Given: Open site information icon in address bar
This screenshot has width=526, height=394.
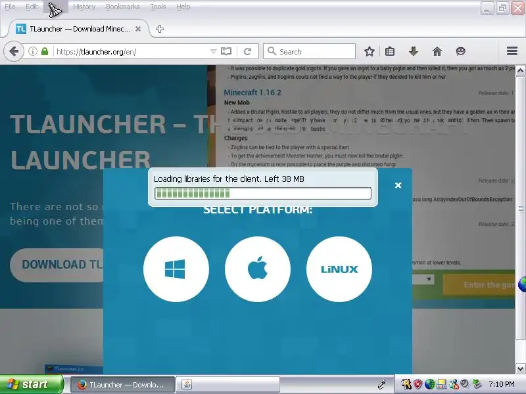Looking at the screenshot, I should (x=32, y=51).
